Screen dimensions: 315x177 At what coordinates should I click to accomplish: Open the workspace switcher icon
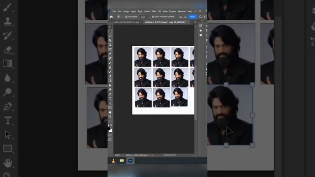point(205,17)
